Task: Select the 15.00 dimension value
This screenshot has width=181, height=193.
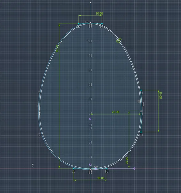Action: [101, 178]
